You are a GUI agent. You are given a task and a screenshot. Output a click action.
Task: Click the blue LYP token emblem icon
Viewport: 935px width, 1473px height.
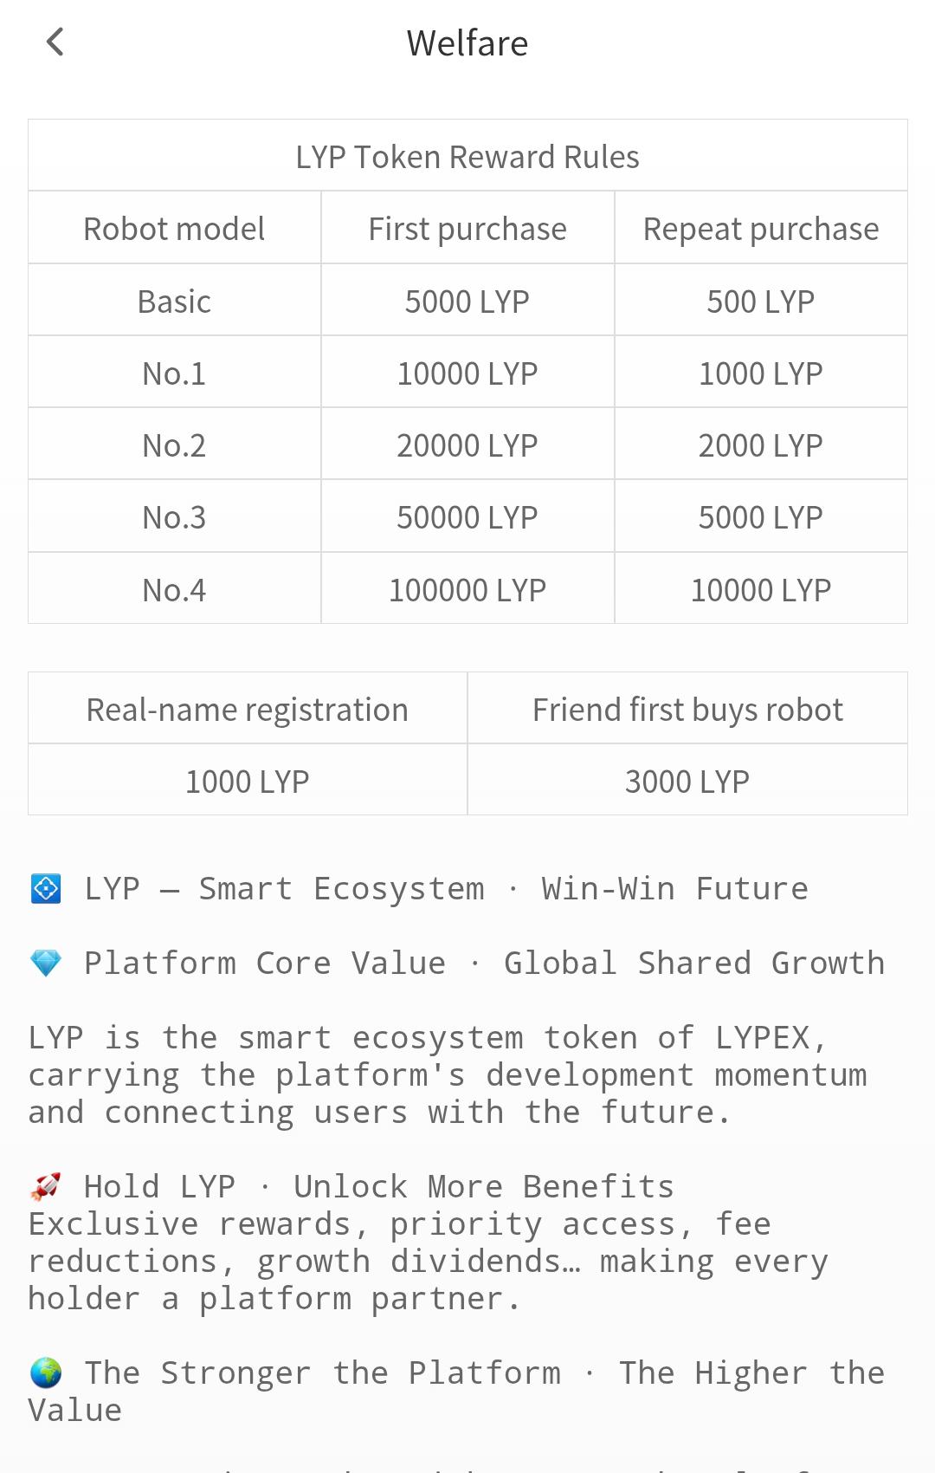point(45,887)
